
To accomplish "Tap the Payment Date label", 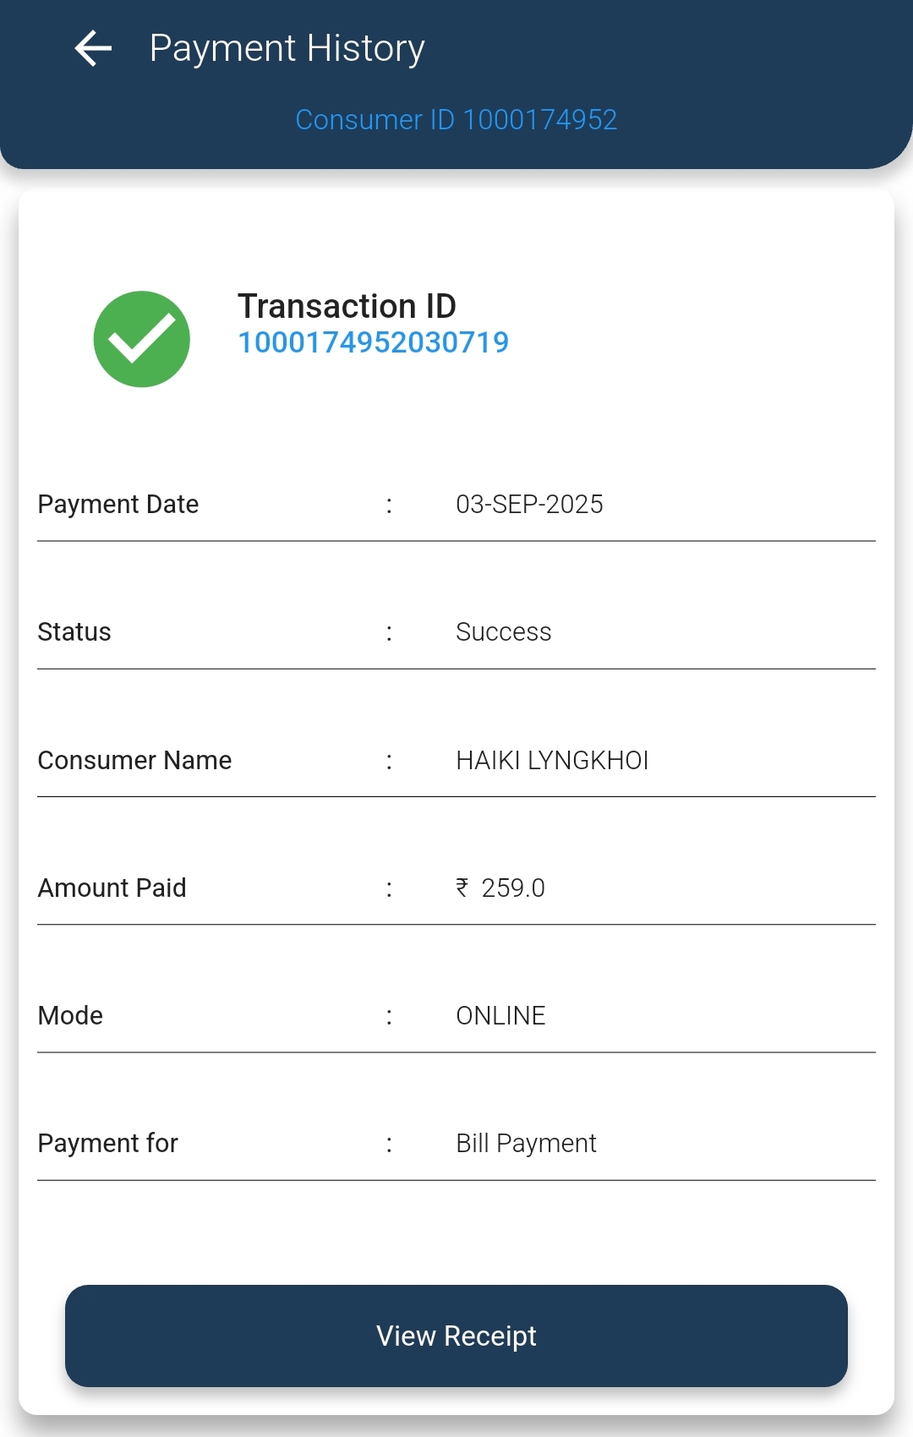I will (x=118, y=505).
